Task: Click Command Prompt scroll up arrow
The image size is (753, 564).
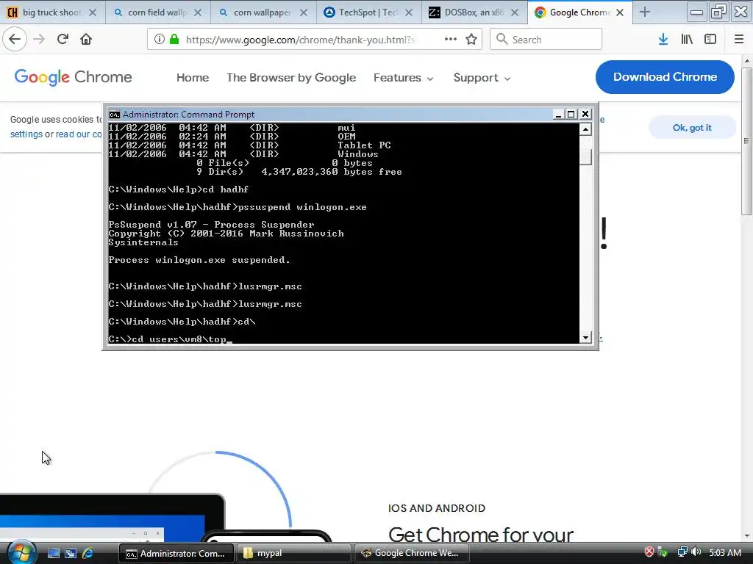Action: [585, 129]
